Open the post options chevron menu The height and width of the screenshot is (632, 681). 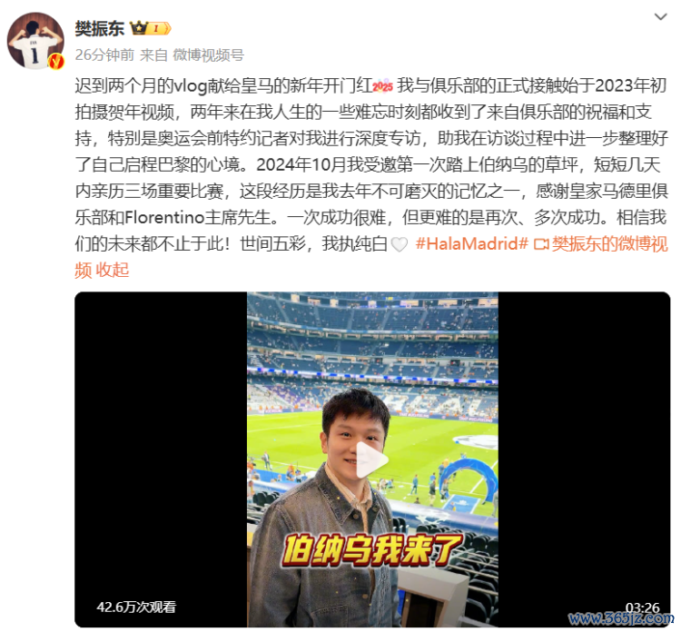[661, 17]
